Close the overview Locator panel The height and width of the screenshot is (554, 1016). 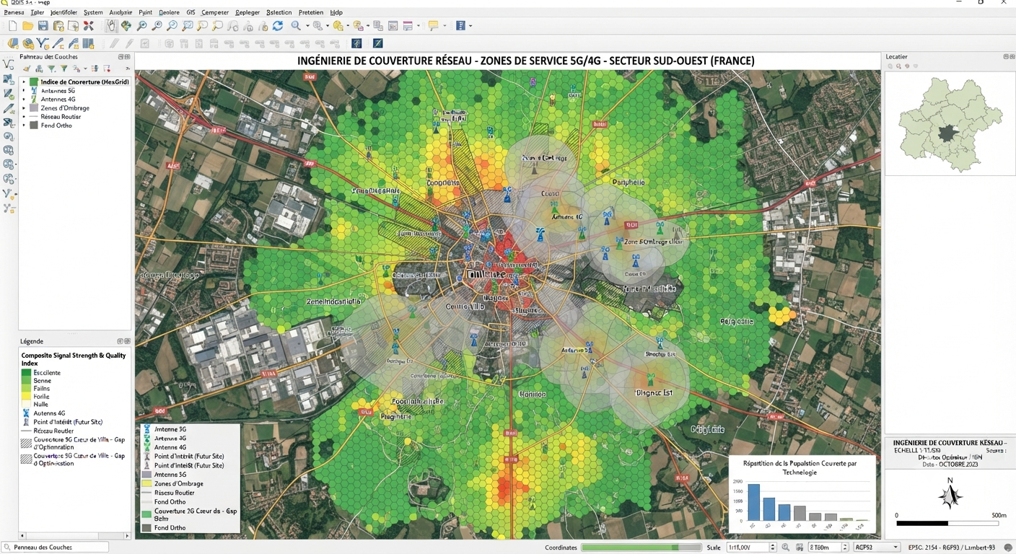point(1012,56)
